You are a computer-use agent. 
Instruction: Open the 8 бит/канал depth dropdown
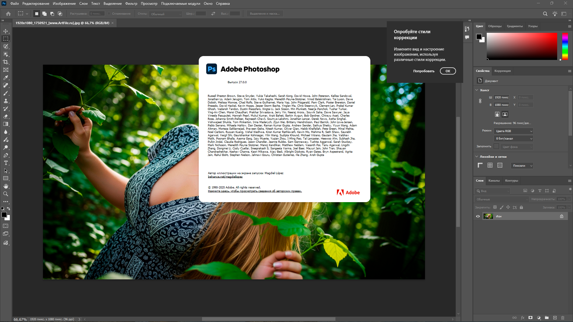click(514, 139)
